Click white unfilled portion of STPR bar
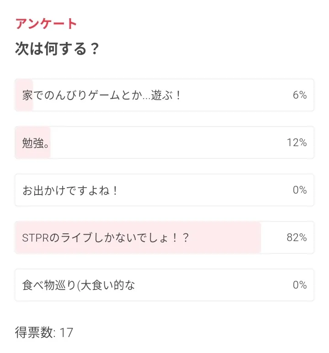The height and width of the screenshot is (353, 329). [x=272, y=238]
